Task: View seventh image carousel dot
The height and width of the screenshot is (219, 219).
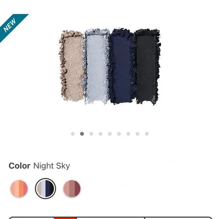Action: click(128, 134)
